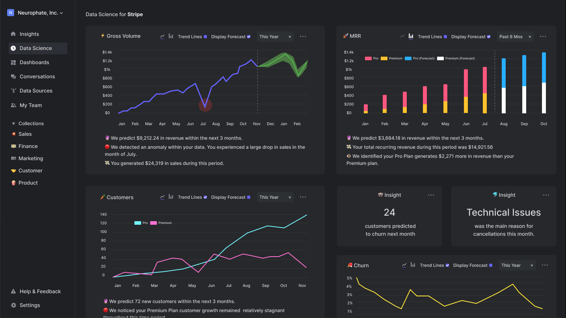566x318 pixels.
Task: Open MRR Past 6 Mos period dropdown
Action: point(515,37)
